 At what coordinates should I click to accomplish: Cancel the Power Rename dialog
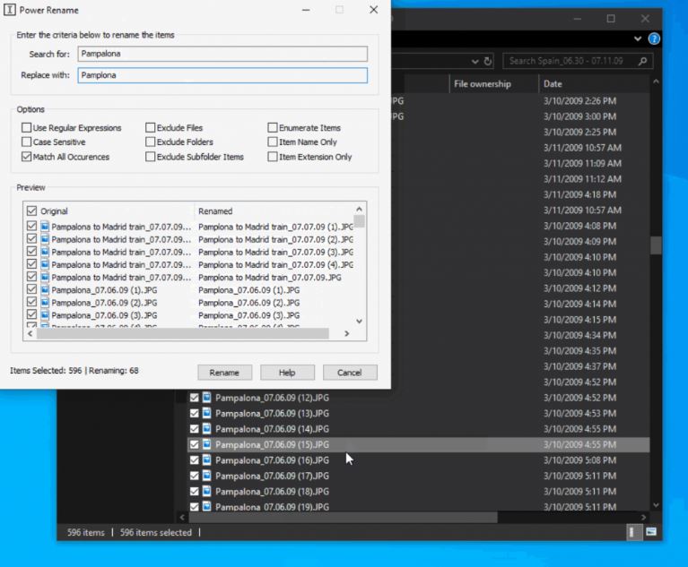pos(350,373)
